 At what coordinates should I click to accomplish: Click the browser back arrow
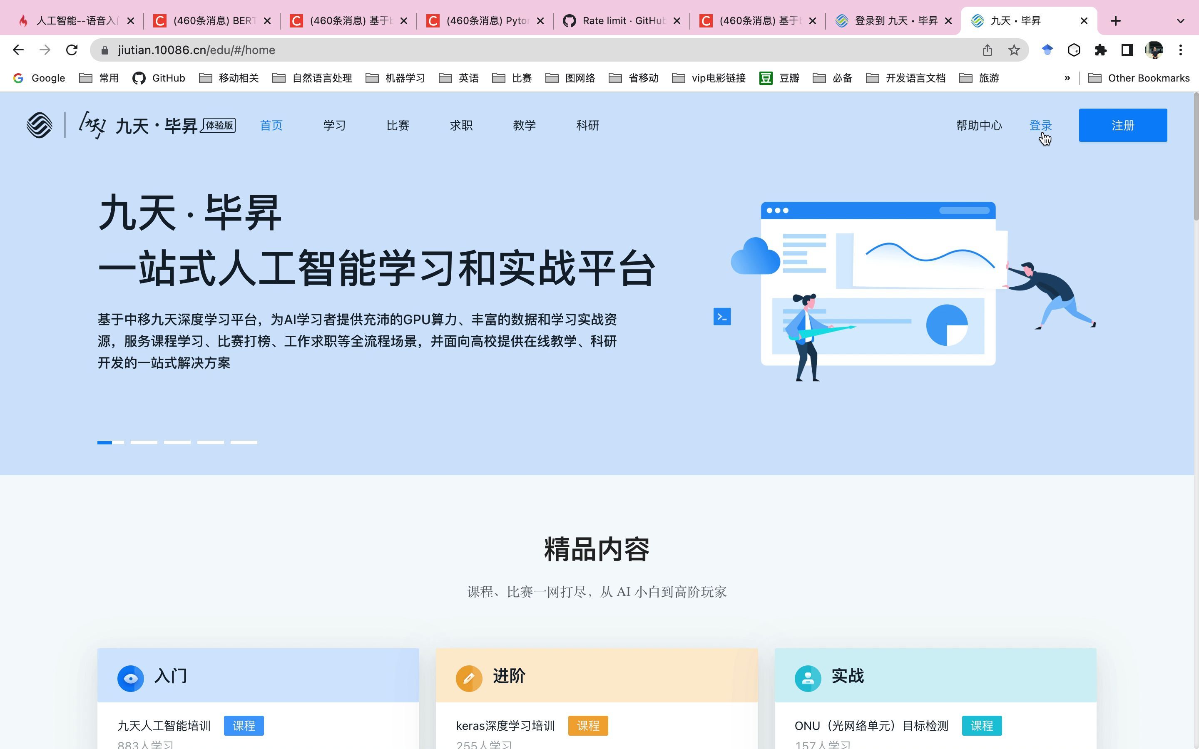click(18, 50)
